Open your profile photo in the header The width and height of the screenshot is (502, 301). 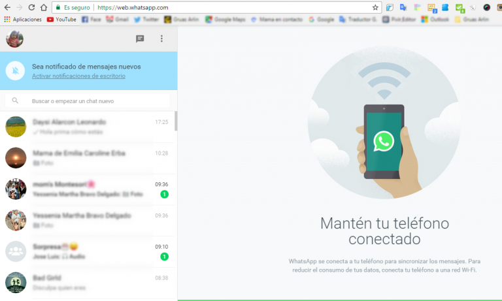point(14,39)
